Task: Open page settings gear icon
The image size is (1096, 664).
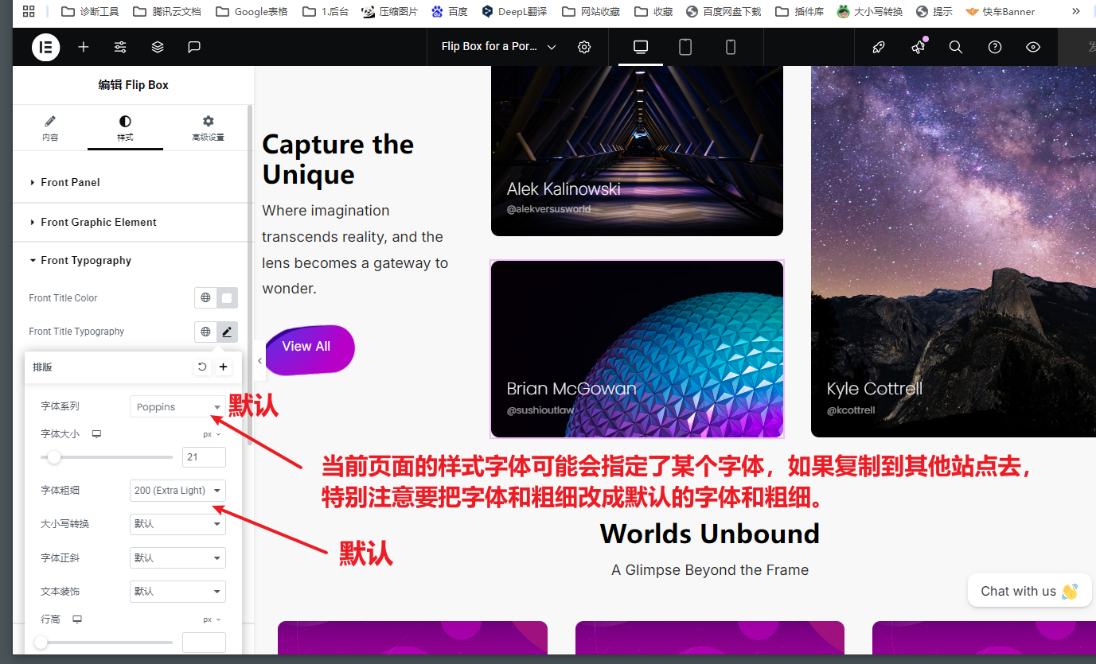Action: pos(584,48)
